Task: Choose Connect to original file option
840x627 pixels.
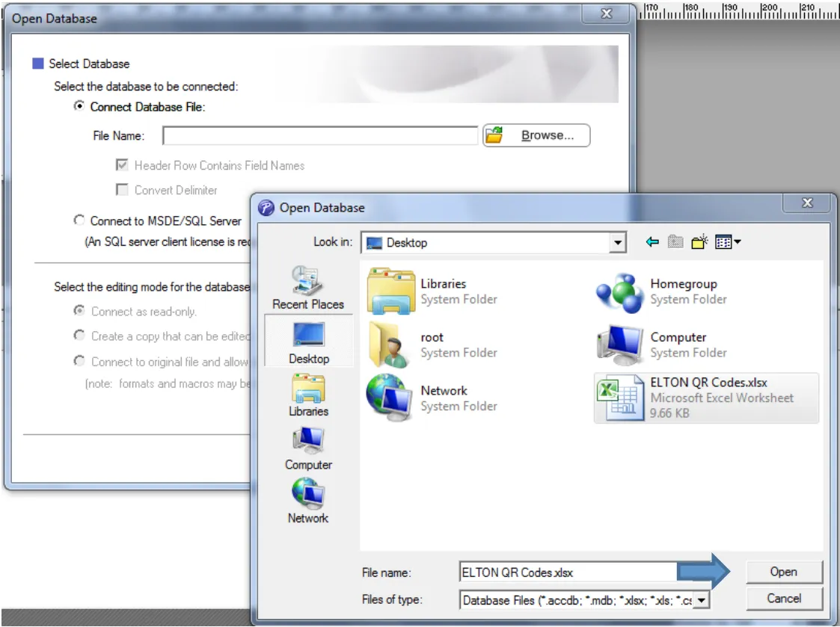Action: (x=79, y=361)
